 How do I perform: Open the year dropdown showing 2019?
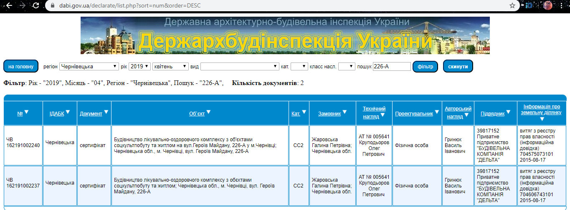coord(139,67)
